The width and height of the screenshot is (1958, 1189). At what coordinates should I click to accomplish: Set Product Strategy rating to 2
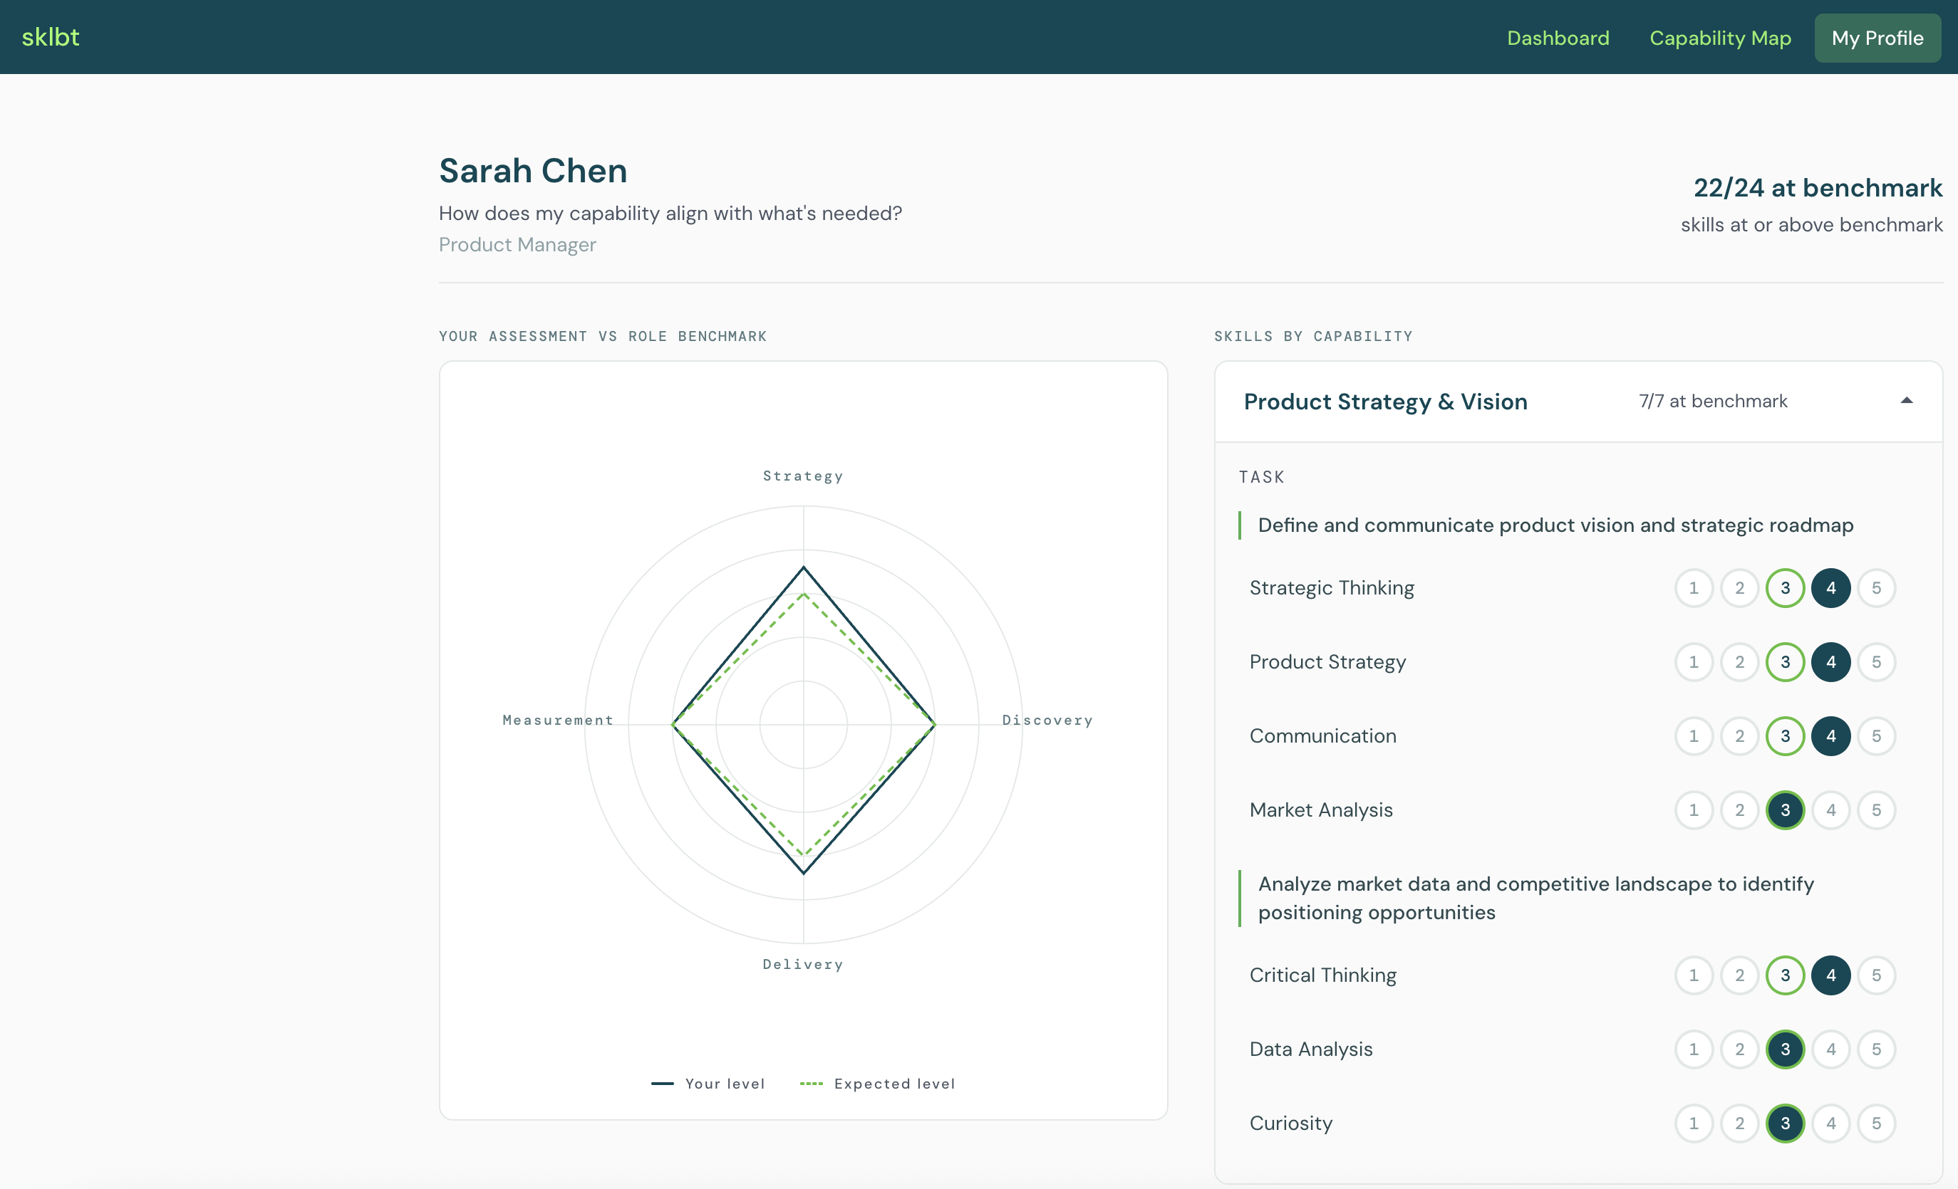[x=1739, y=661]
